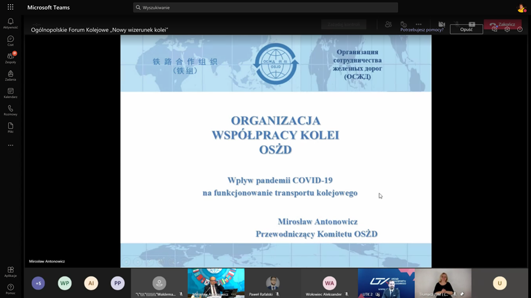Open Kalendarz in the left sidebar

pos(11,93)
